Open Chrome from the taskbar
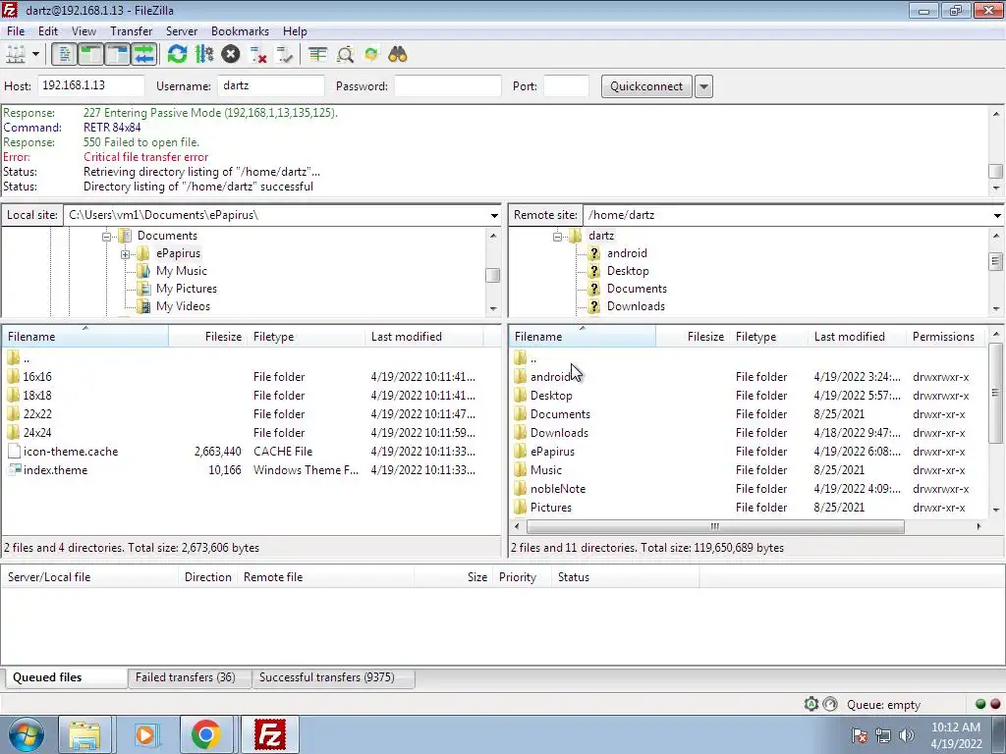The height and width of the screenshot is (754, 1006). pyautogui.click(x=205, y=734)
